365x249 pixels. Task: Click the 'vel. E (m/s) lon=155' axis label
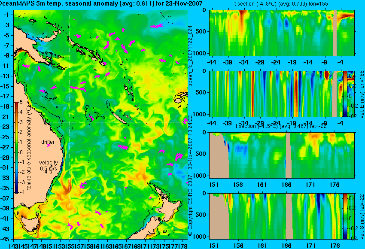[362, 94]
